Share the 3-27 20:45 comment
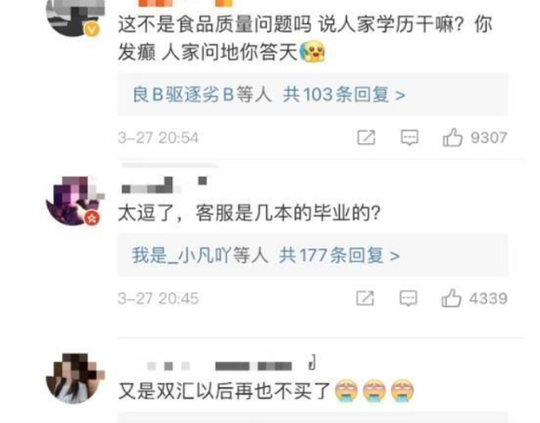The image size is (540, 423). (365, 298)
